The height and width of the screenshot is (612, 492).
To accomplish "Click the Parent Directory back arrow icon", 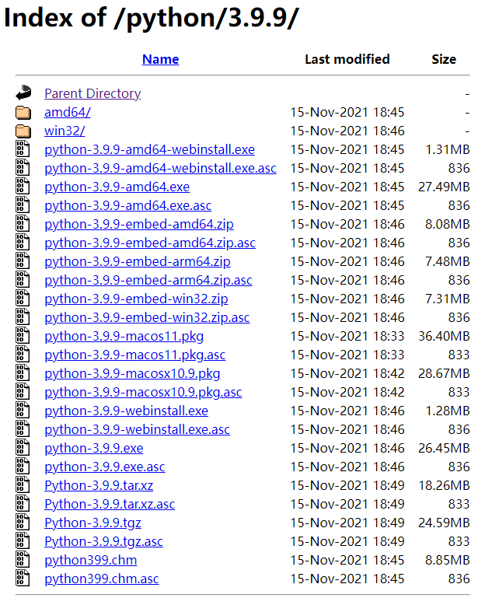I will click(23, 93).
